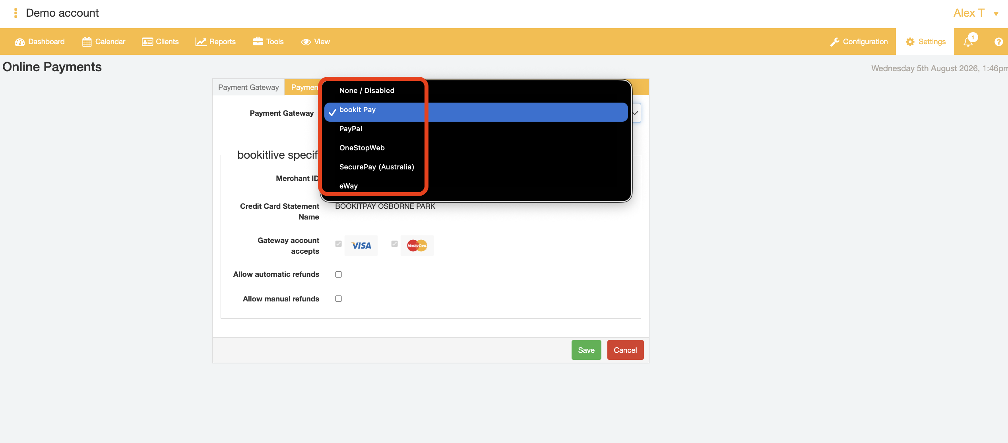Click the Dashboard gauge icon

(x=19, y=42)
